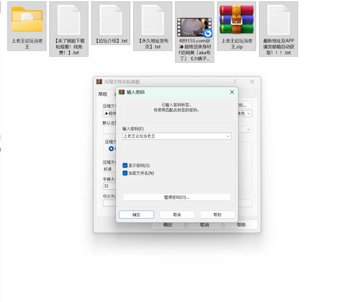The width and height of the screenshot is (337, 302).
Task: Confirm password with 确定 in 输入密码 dialog
Action: pos(136,215)
